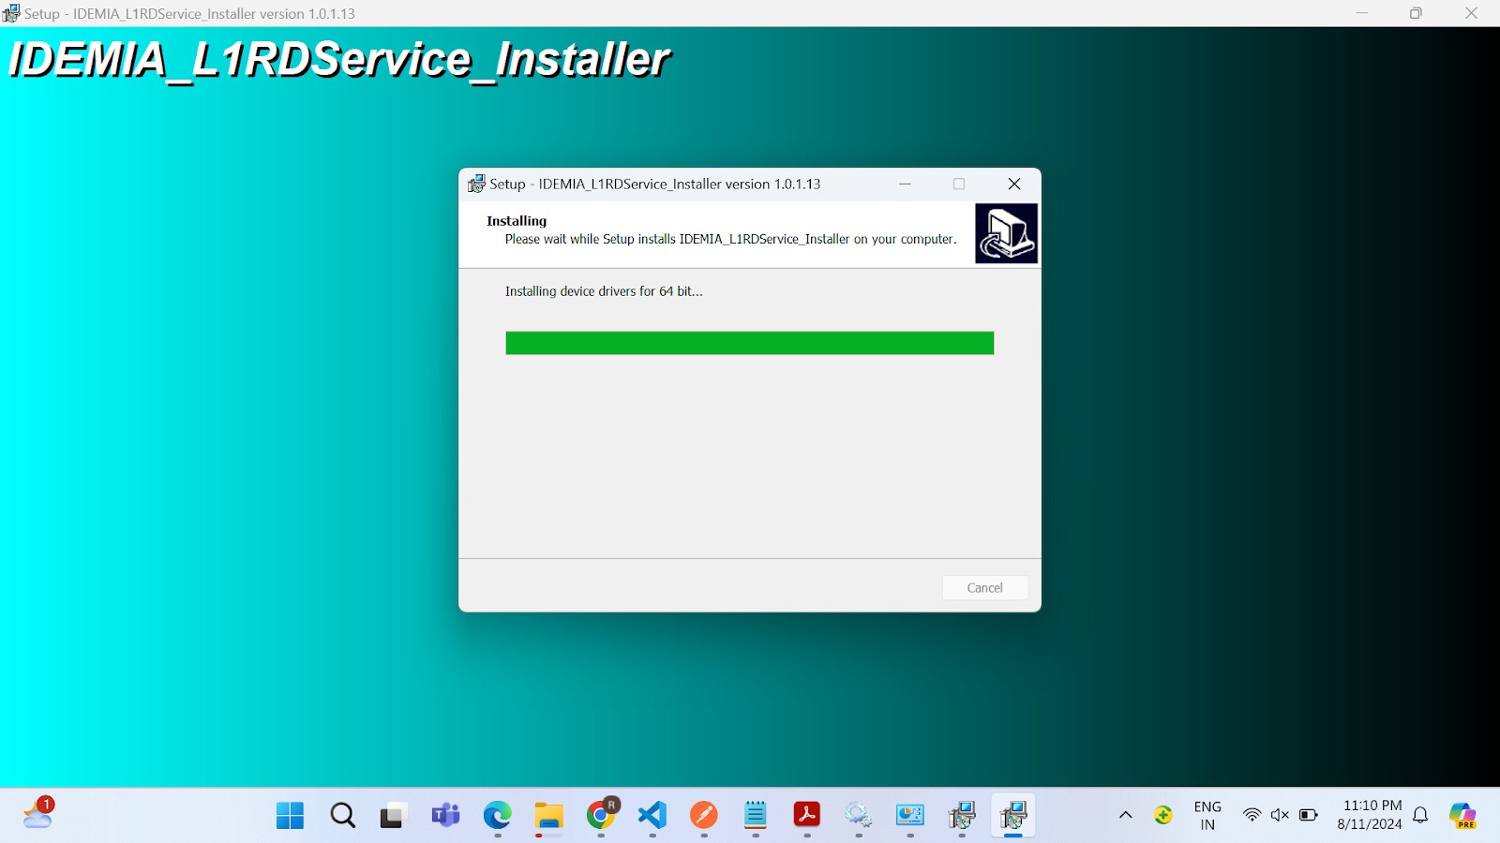Close the Setup dialog window

click(1014, 184)
